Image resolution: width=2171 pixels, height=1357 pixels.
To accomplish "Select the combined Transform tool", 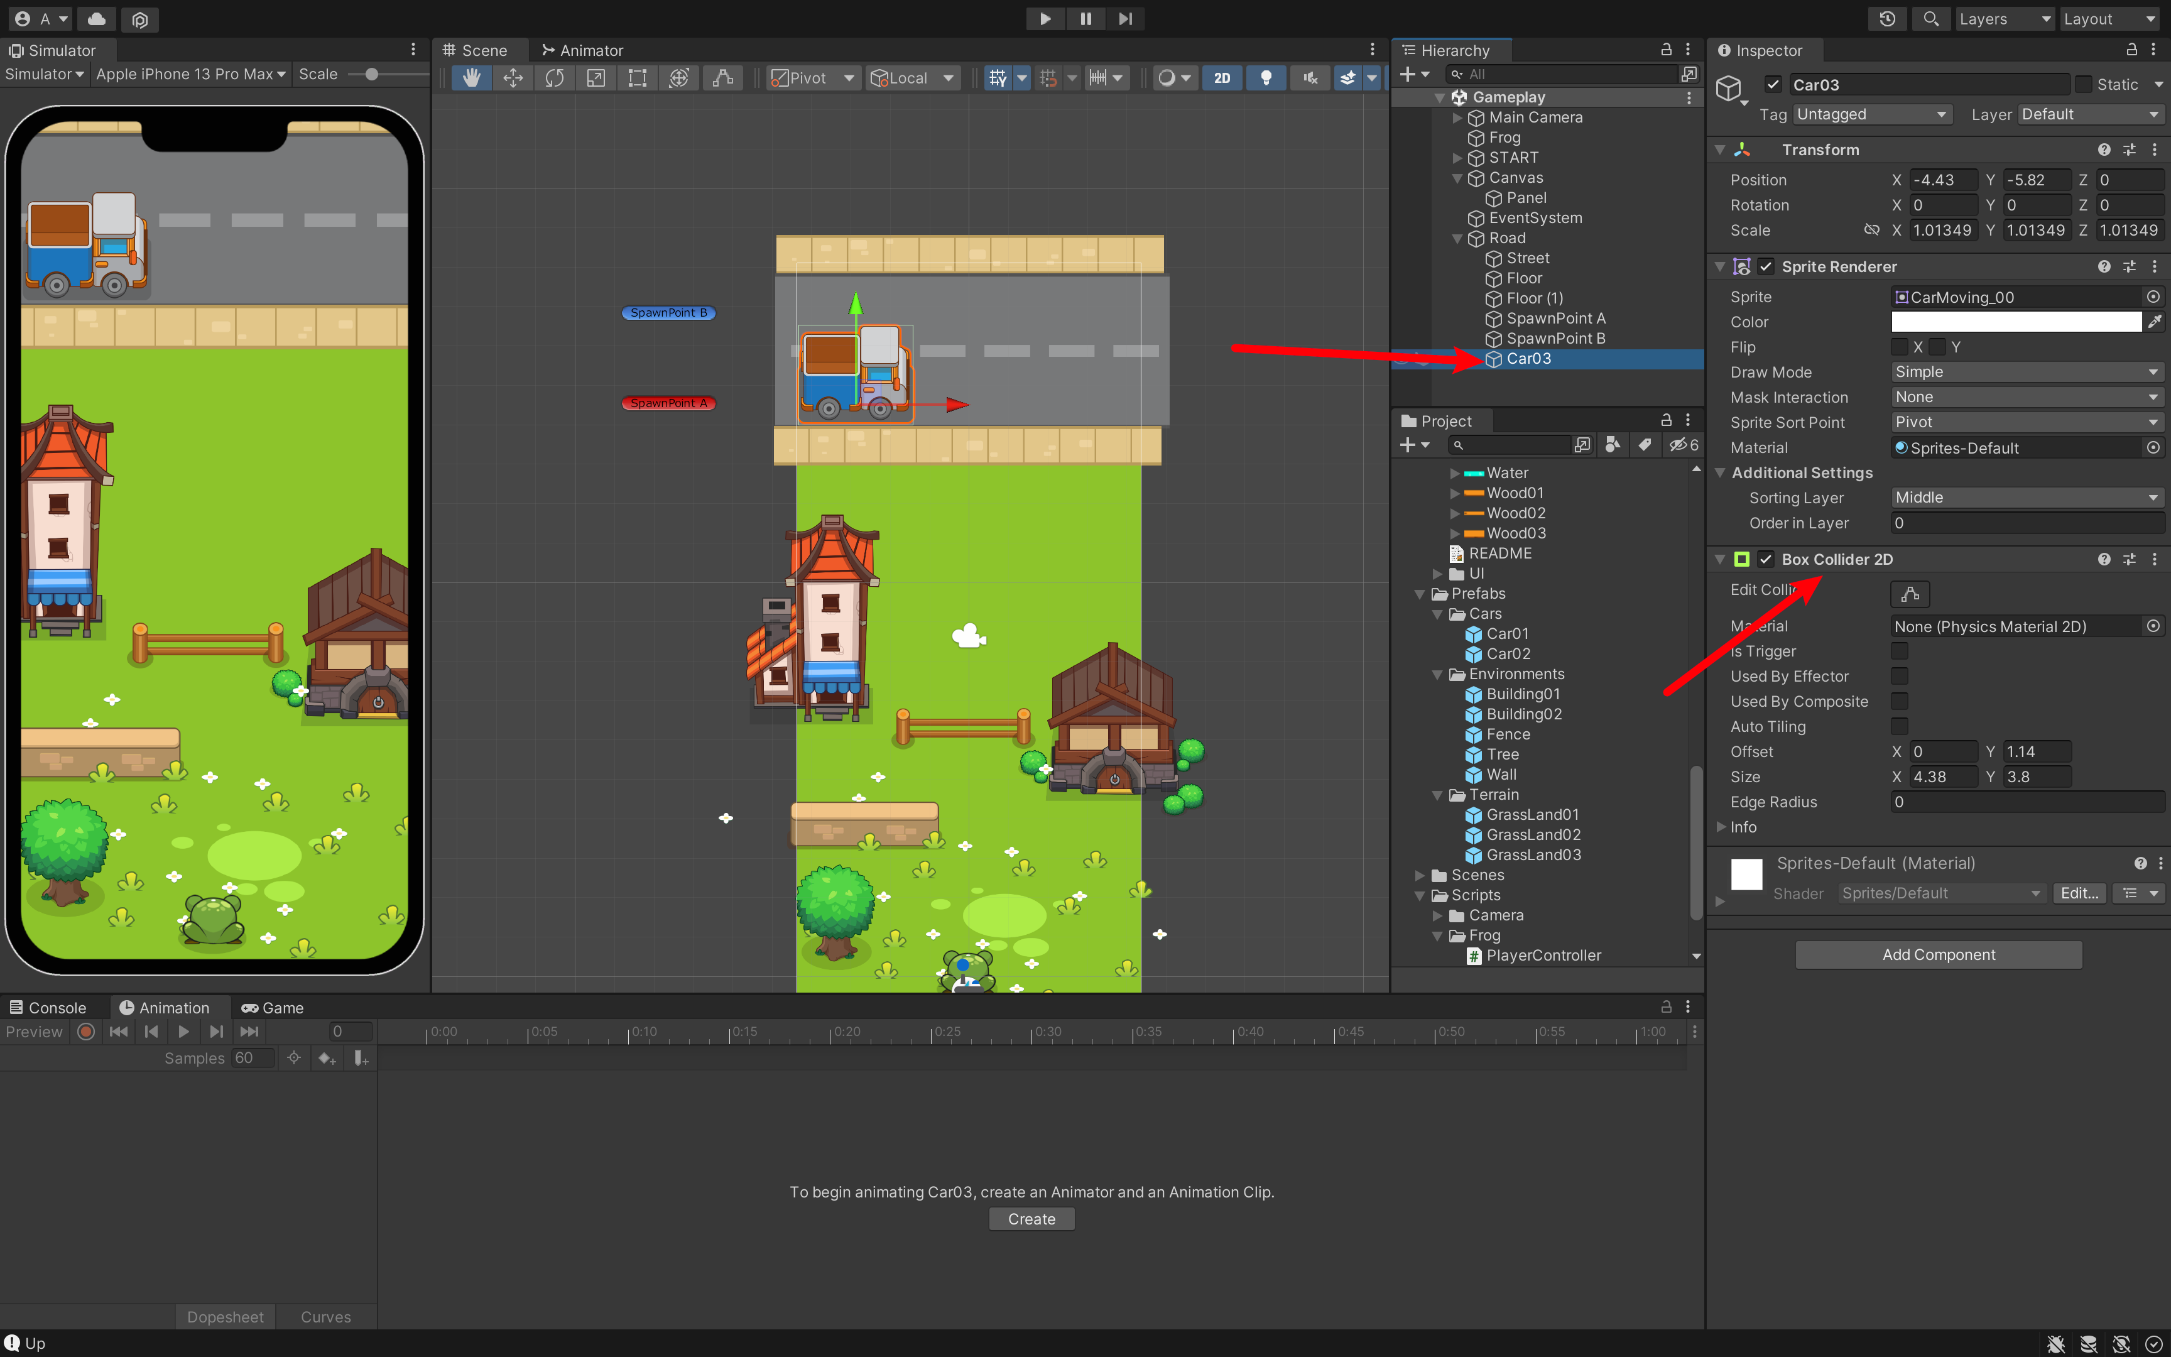I will point(679,78).
